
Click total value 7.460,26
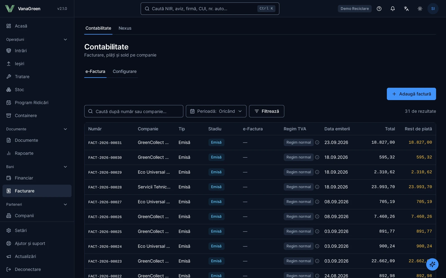click(x=384, y=217)
